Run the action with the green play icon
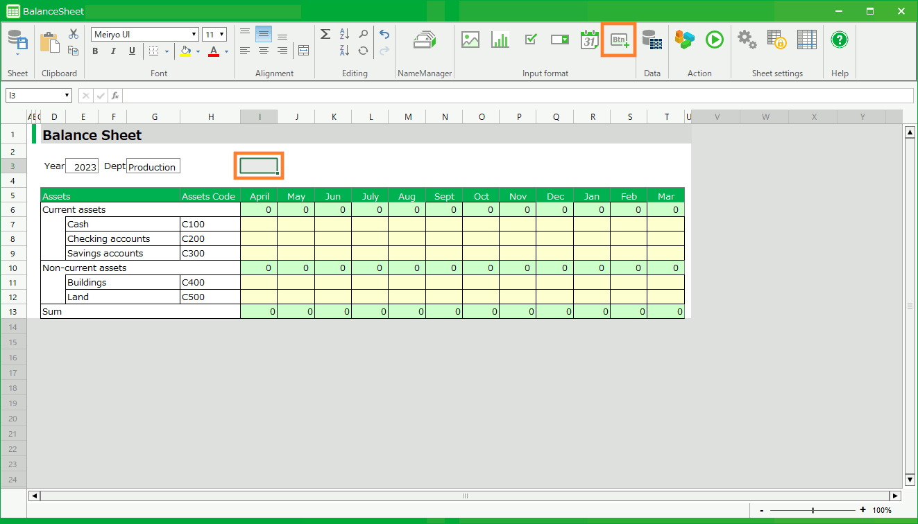The width and height of the screenshot is (918, 524). [714, 40]
